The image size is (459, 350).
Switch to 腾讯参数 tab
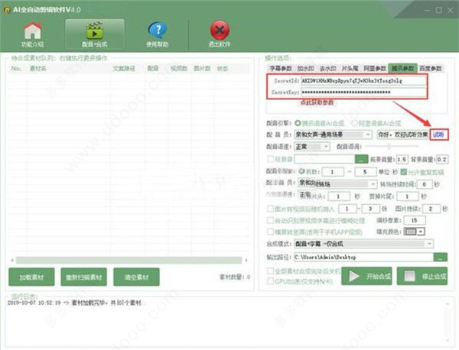(402, 69)
